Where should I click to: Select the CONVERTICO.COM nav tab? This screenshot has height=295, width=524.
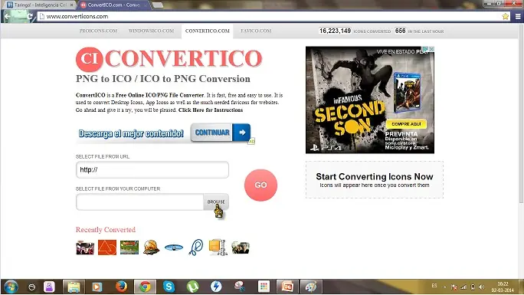(207, 31)
